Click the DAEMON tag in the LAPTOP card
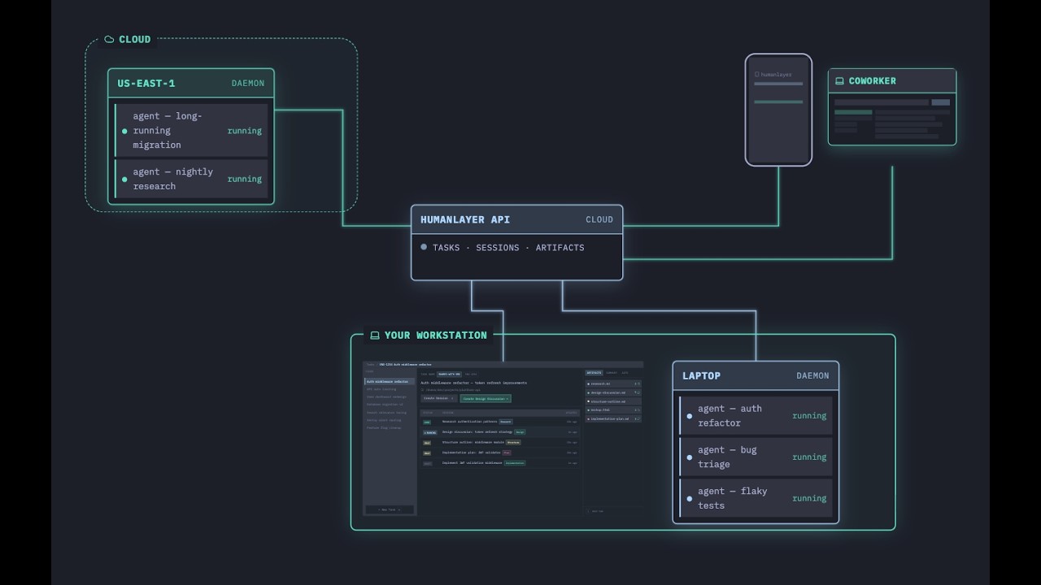 click(812, 375)
